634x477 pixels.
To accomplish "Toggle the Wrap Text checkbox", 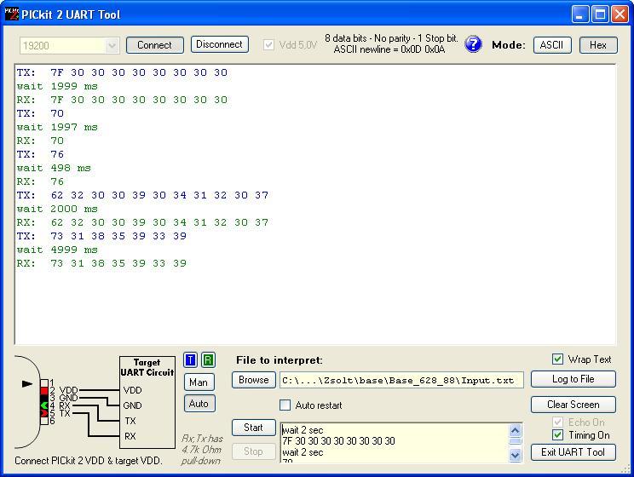I will point(557,359).
